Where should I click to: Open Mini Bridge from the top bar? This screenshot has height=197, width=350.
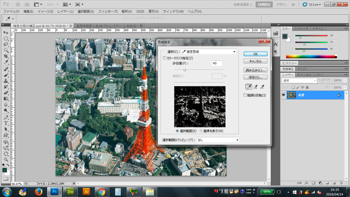click(27, 4)
